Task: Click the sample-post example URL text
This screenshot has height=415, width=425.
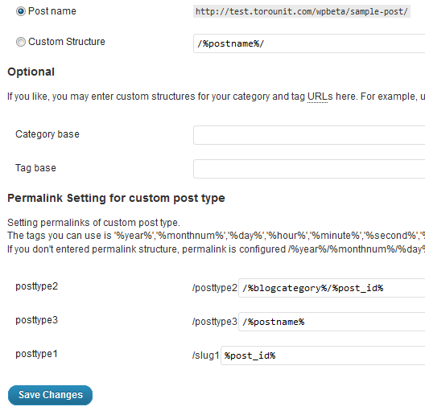Action: (x=302, y=11)
